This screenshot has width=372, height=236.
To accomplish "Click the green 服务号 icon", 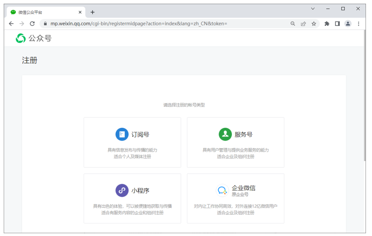I will click(x=225, y=134).
